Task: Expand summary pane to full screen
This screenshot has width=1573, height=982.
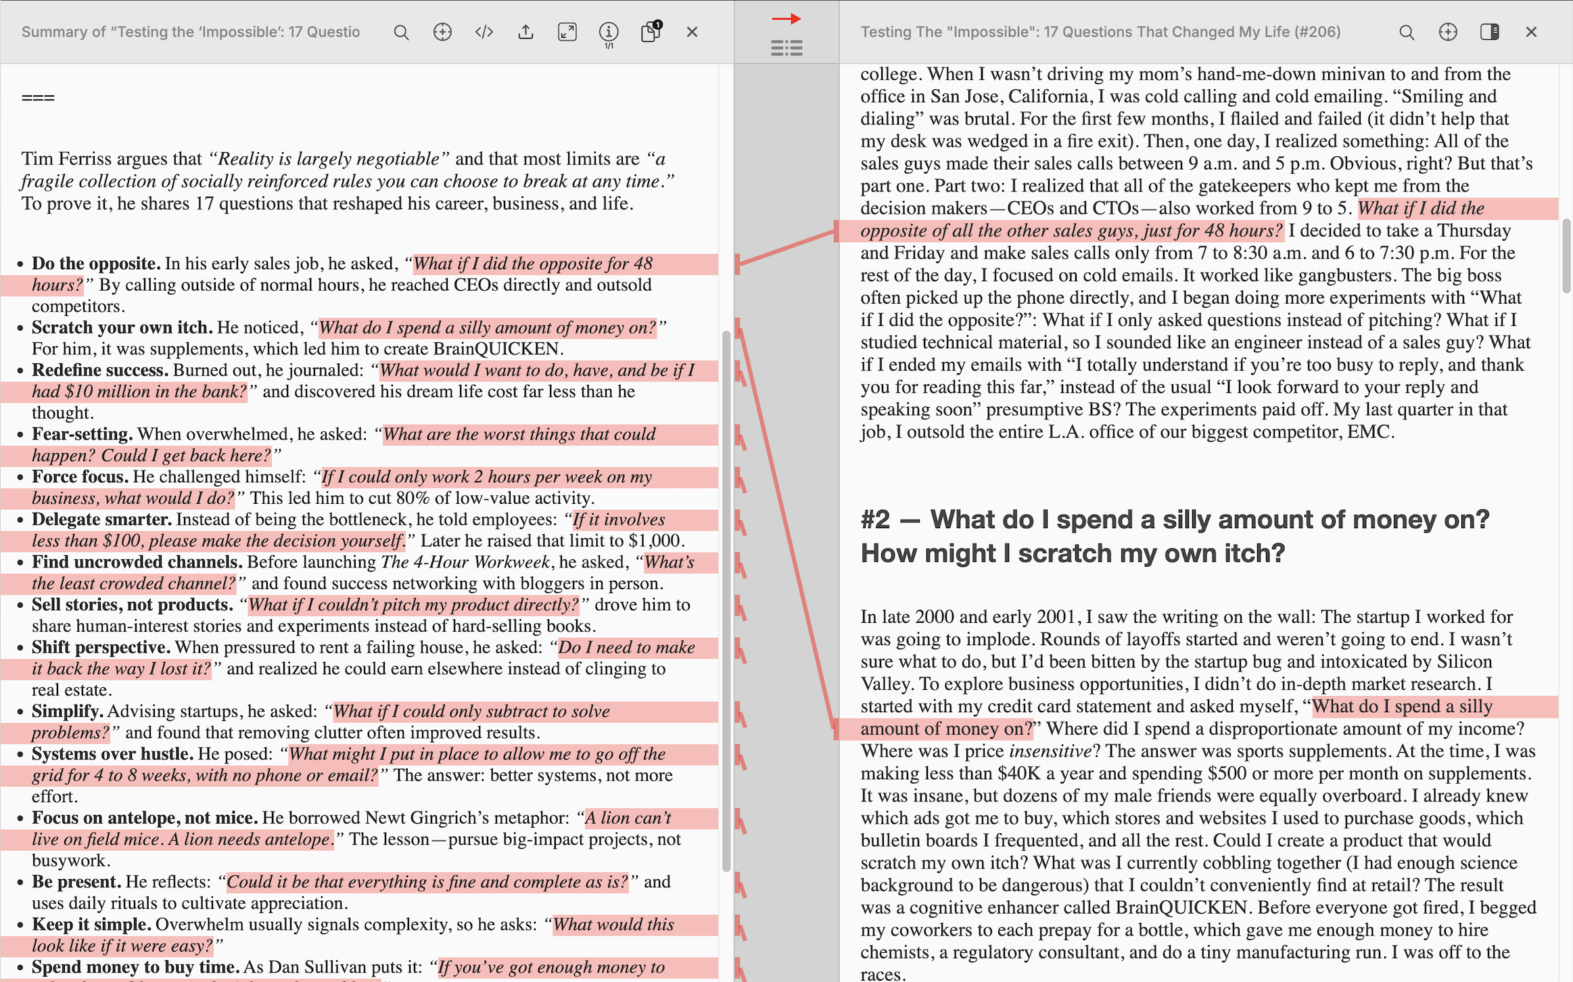Action: click(567, 32)
